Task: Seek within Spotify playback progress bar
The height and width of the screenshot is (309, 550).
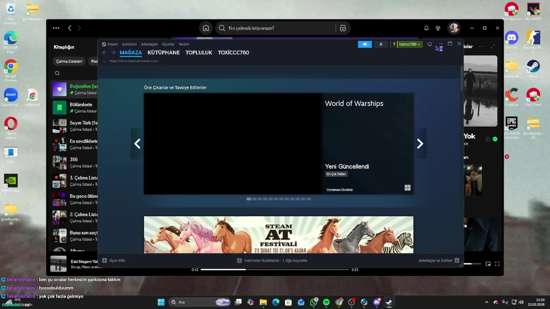Action: 275,270
